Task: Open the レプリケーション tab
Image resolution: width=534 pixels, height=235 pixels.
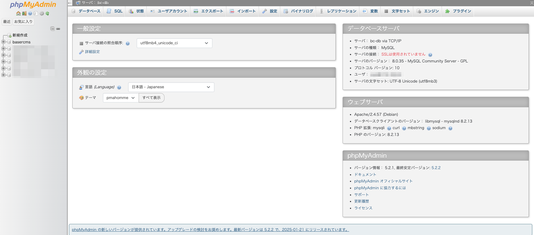Action: pyautogui.click(x=338, y=11)
